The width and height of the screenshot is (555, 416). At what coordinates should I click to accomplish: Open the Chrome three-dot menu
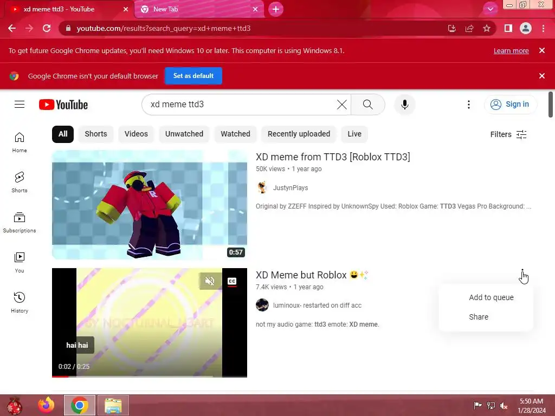tap(543, 28)
